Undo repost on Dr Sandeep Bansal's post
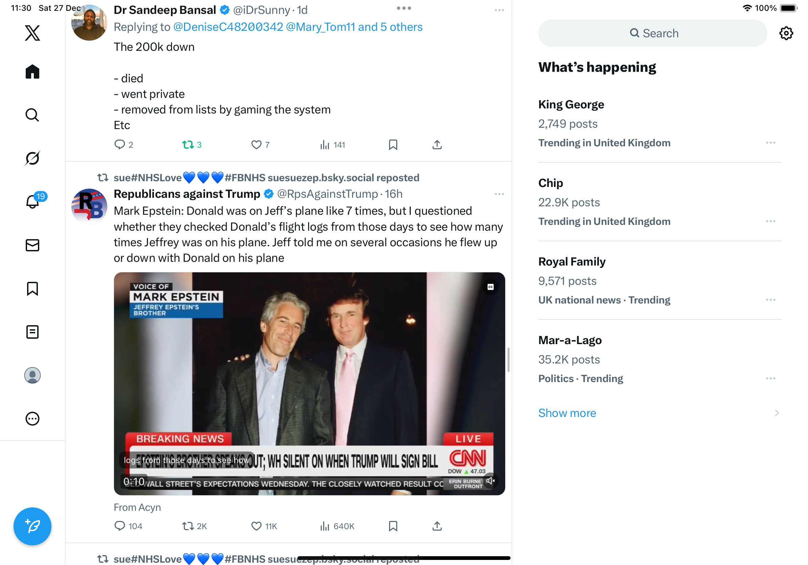Image resolution: width=808 pixels, height=565 pixels. pyautogui.click(x=188, y=145)
